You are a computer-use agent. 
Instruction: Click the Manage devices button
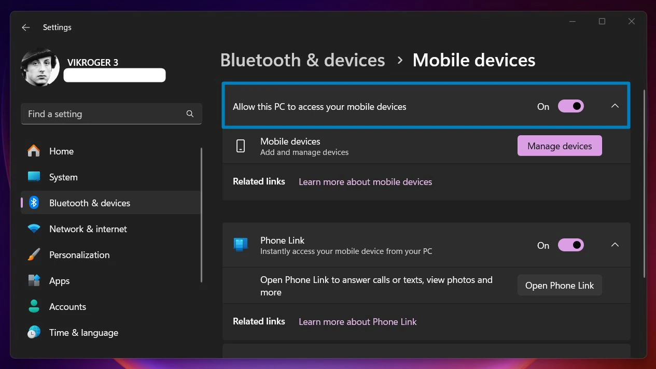coord(560,146)
